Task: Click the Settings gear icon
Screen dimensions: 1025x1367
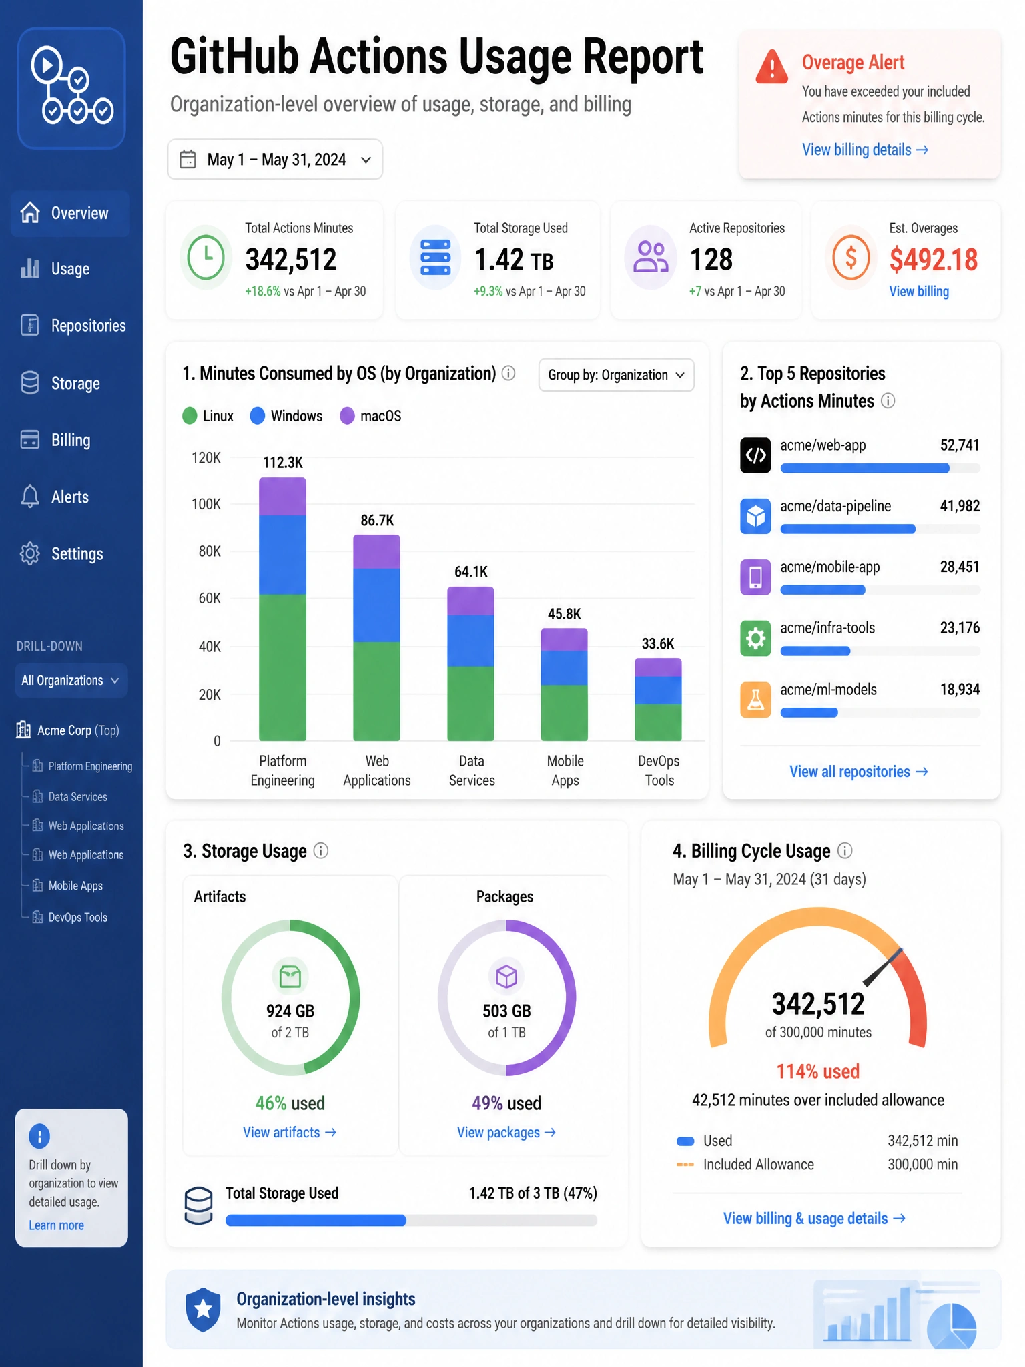Action: (30, 553)
